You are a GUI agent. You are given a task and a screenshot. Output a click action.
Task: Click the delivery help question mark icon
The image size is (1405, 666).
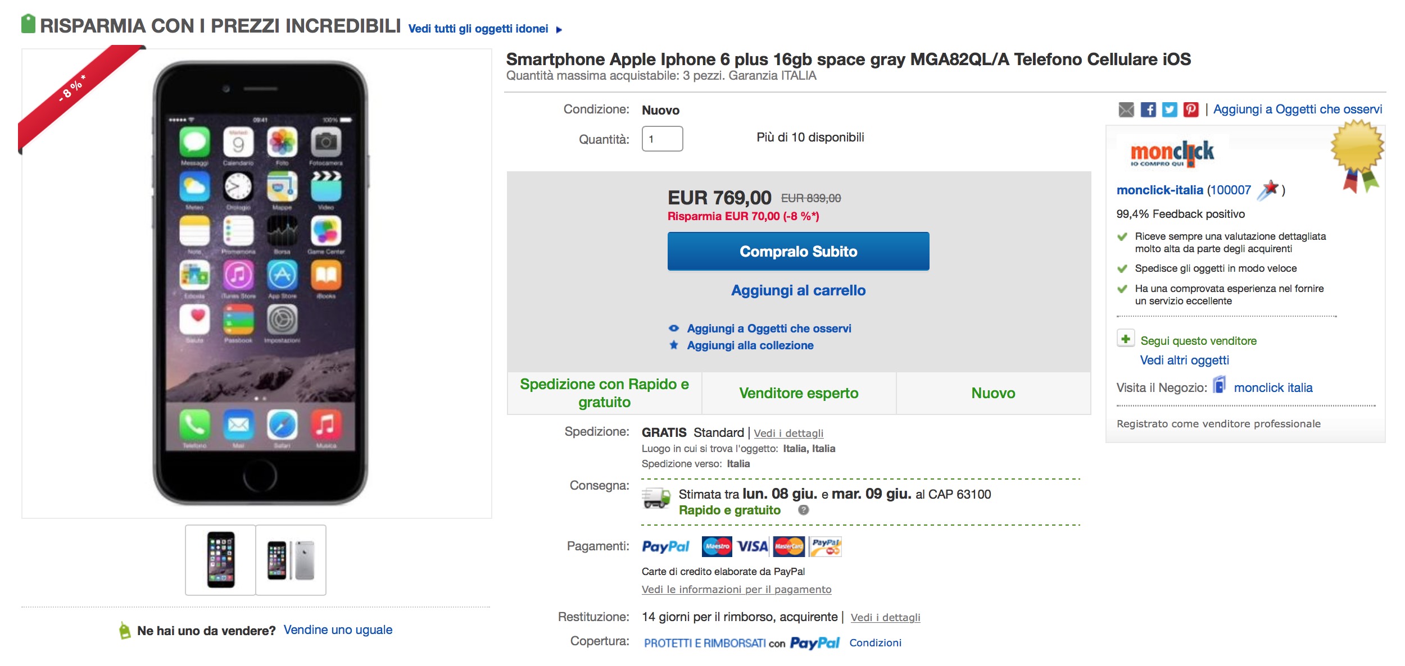click(804, 510)
